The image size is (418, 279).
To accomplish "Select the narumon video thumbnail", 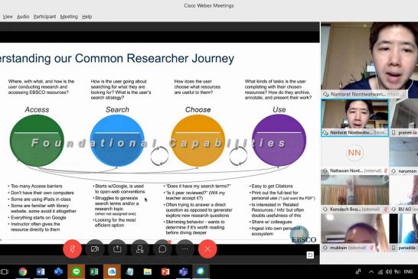I will 404,156.
